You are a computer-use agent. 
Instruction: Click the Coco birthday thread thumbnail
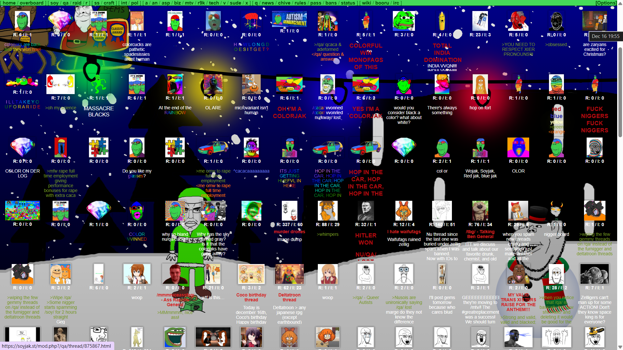pos(251,274)
